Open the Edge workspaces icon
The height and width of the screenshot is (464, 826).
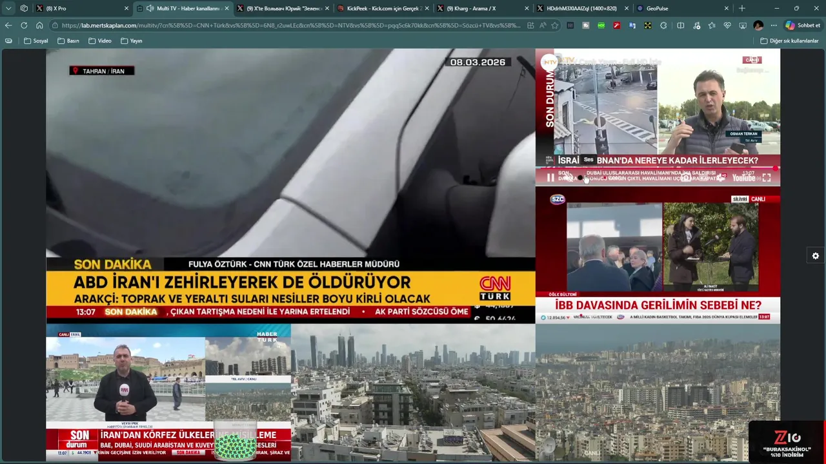24,8
